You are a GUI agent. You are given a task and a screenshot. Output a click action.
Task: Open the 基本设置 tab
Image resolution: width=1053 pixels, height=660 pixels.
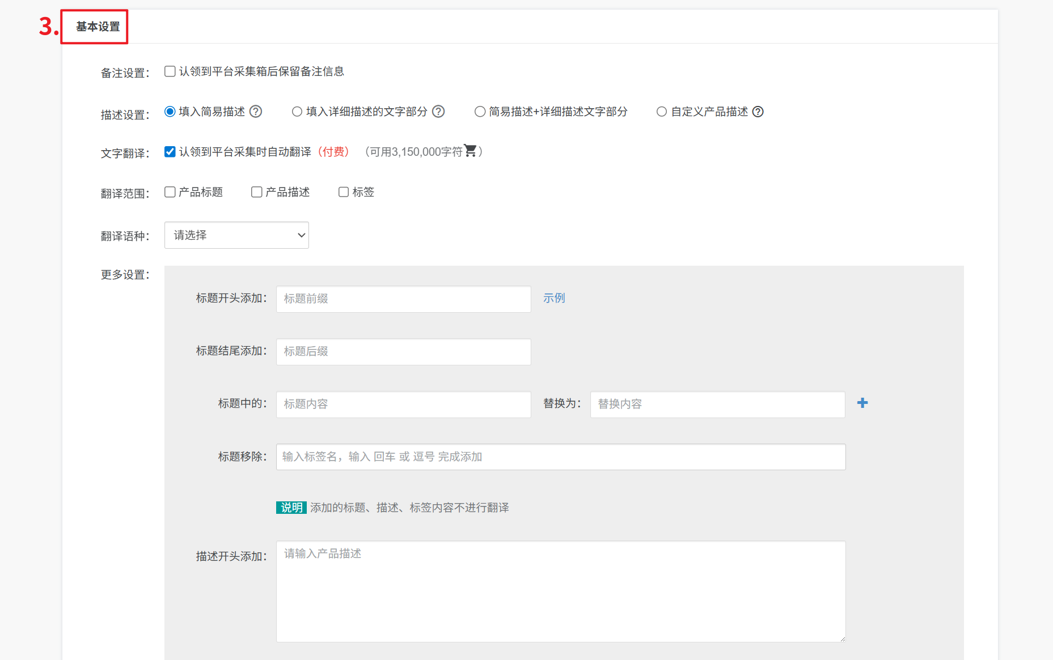click(98, 27)
